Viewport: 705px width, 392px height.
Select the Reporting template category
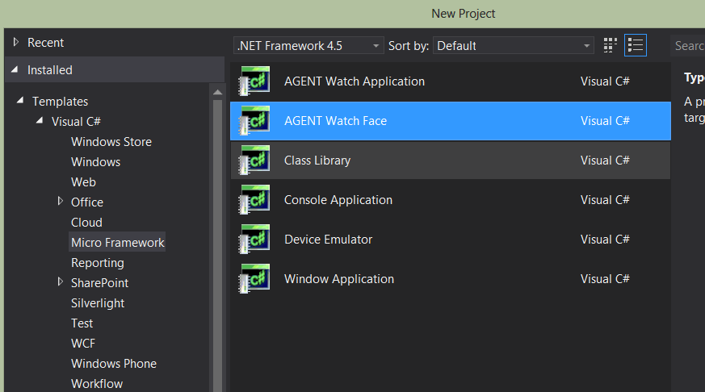(x=98, y=263)
